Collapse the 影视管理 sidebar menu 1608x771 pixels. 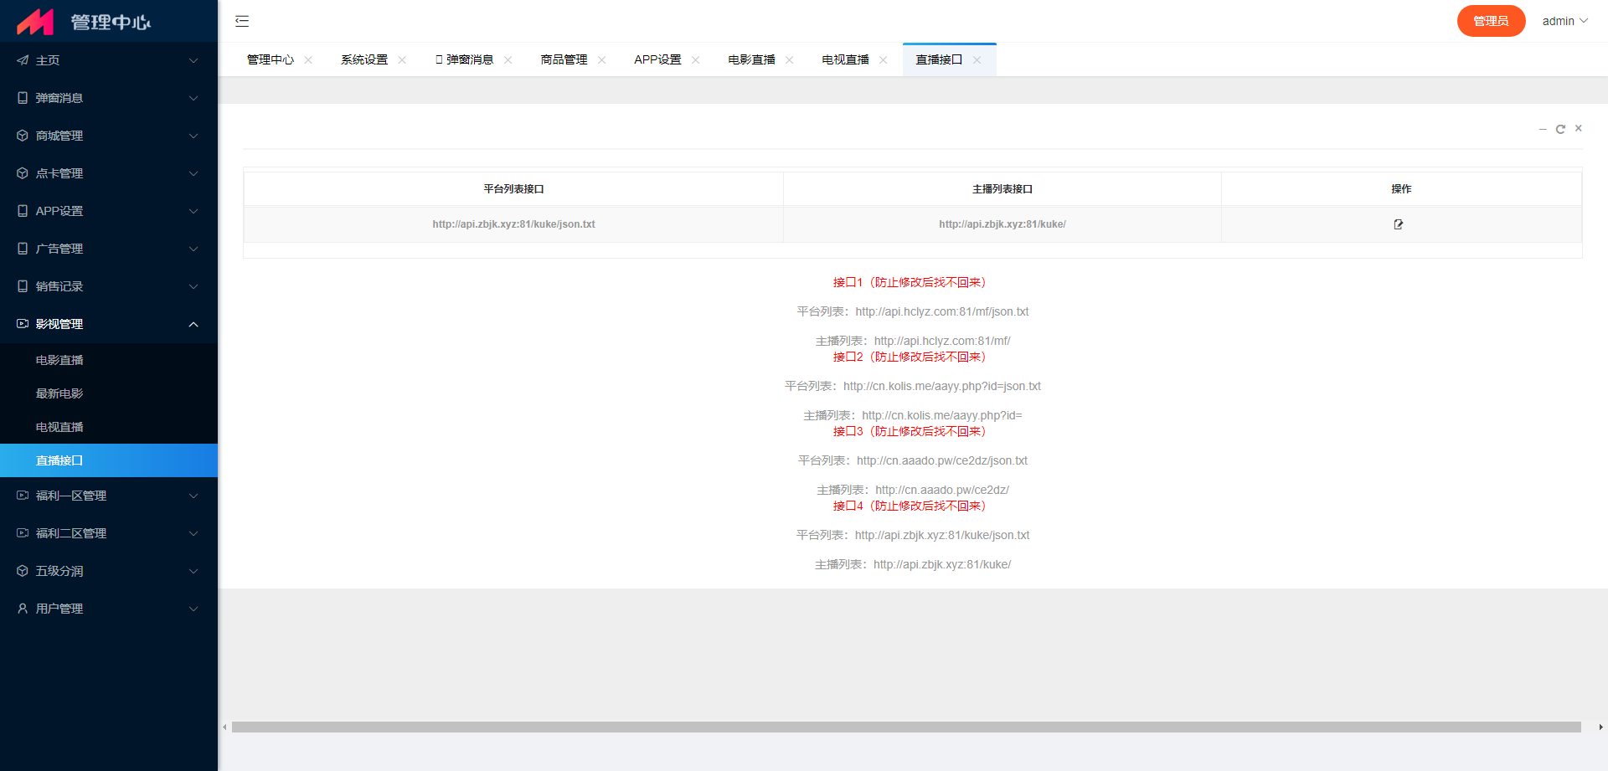pyautogui.click(x=109, y=324)
